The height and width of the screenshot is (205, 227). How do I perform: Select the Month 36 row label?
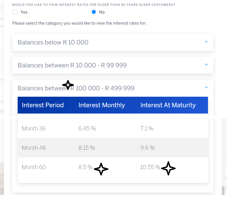(x=34, y=128)
